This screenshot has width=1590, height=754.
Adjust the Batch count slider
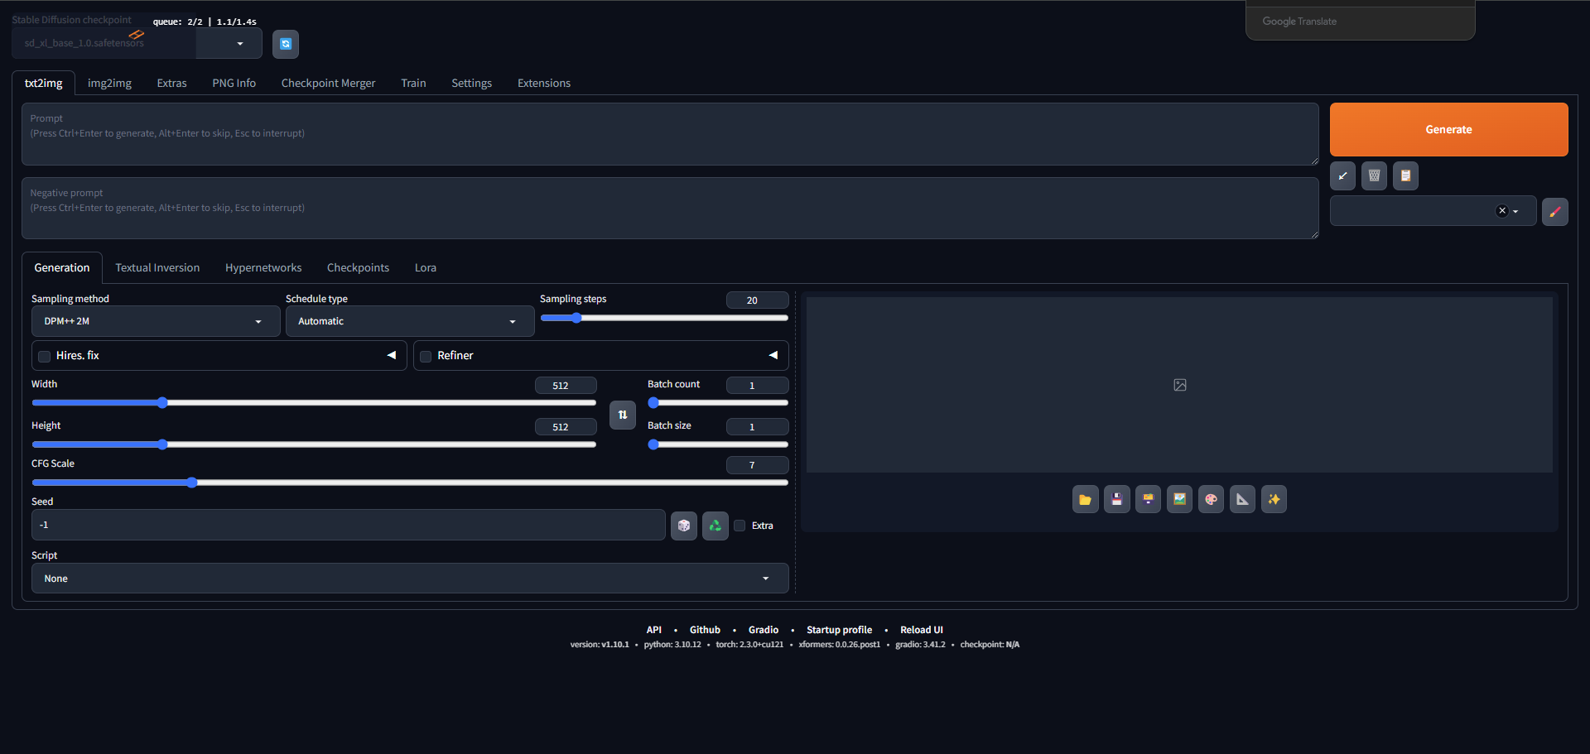point(718,403)
